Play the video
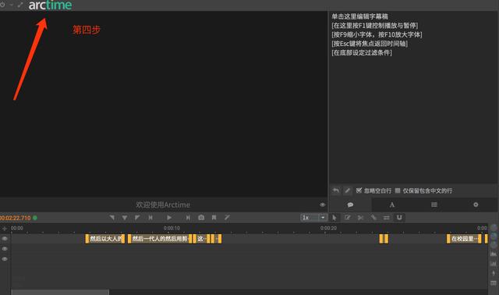 pyautogui.click(x=169, y=218)
